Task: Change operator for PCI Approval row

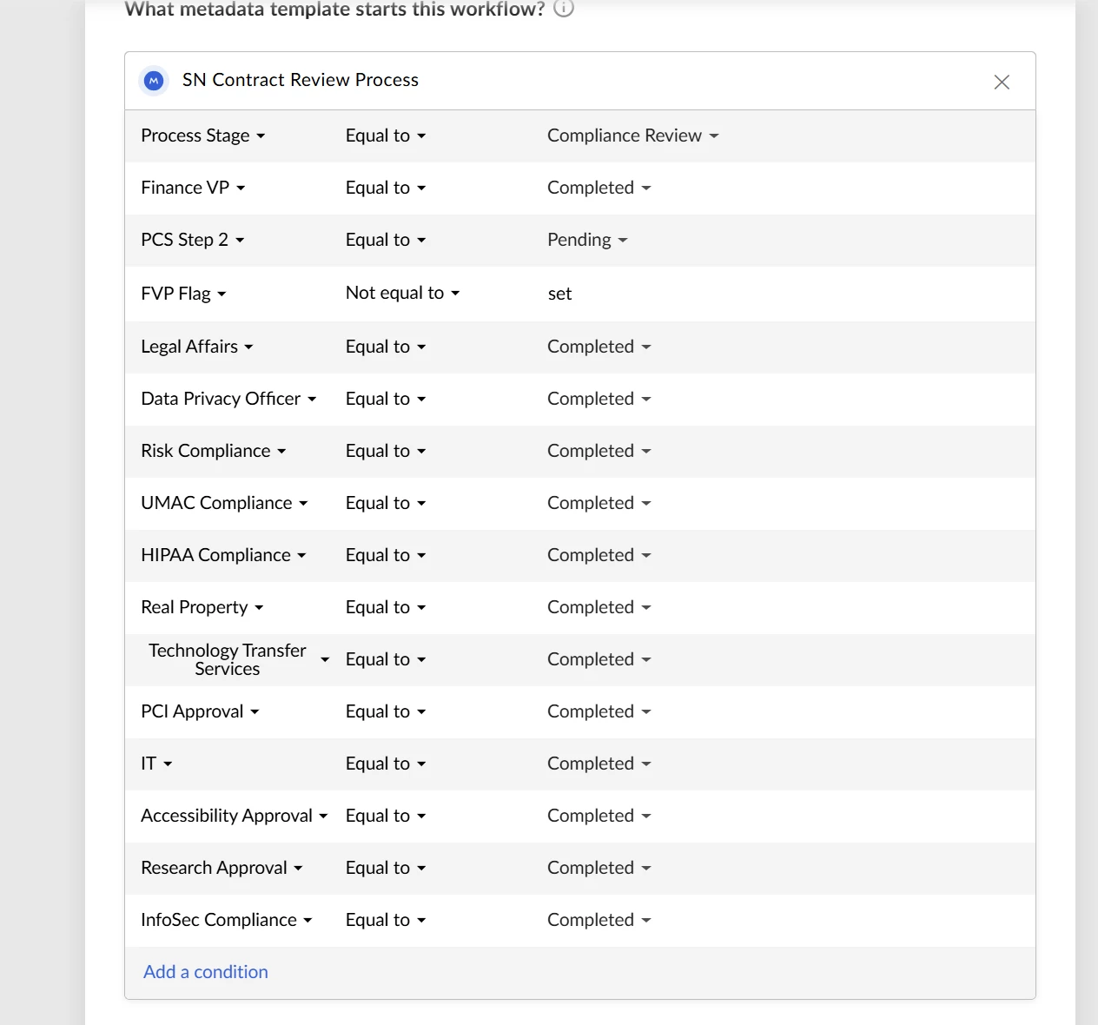Action: pyautogui.click(x=386, y=711)
